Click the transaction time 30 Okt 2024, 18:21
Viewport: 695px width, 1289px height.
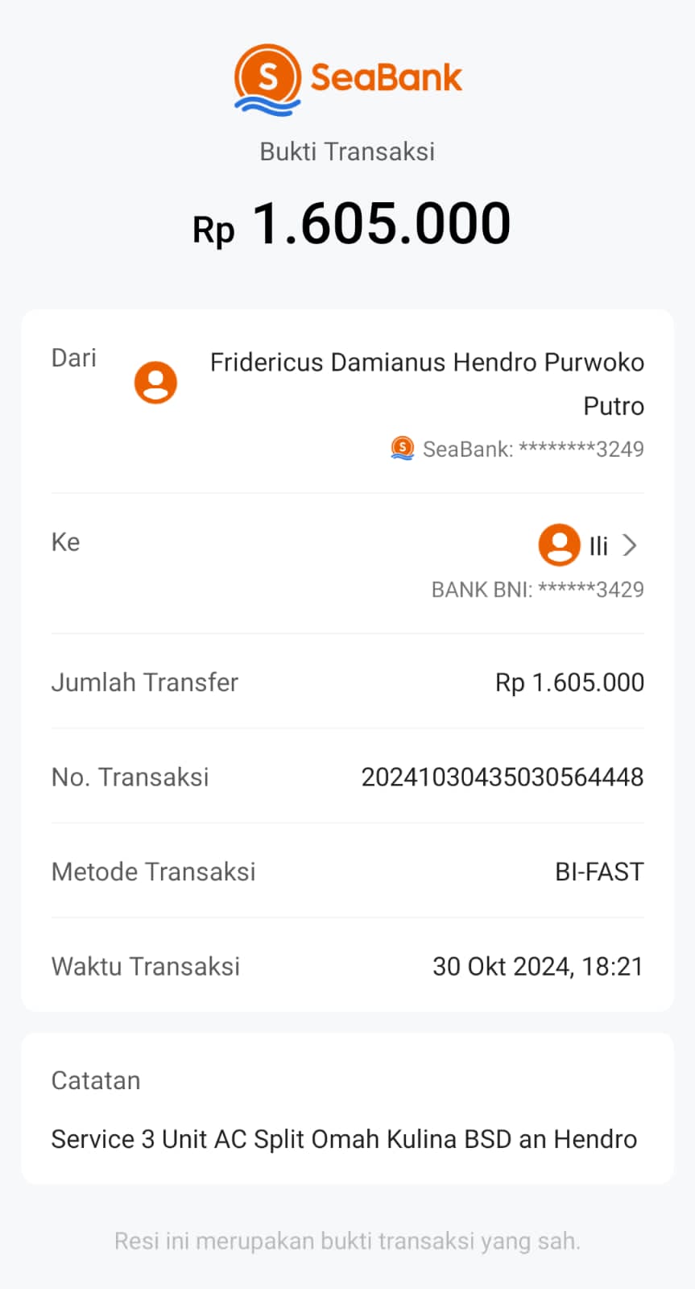[538, 966]
